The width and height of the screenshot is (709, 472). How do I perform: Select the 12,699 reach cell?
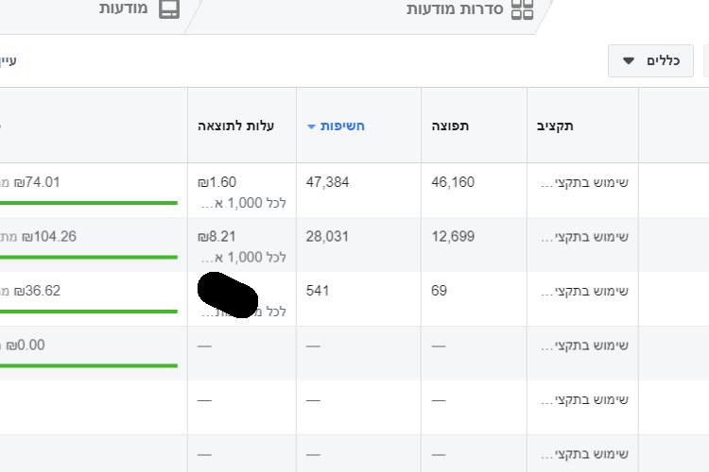(453, 236)
